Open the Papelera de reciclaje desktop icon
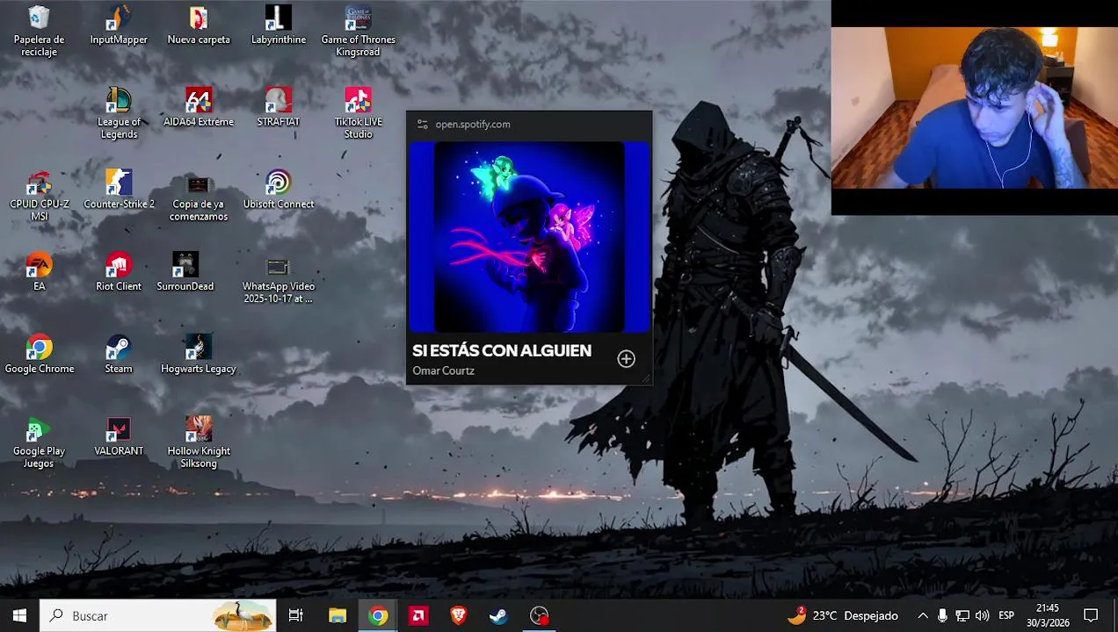This screenshot has width=1118, height=632. point(39,30)
